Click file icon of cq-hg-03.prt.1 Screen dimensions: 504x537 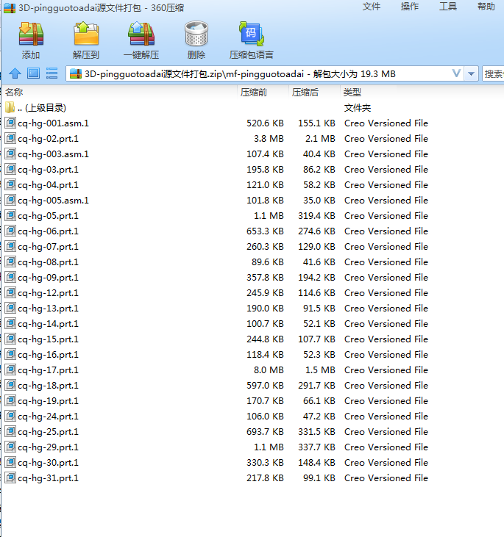point(10,169)
